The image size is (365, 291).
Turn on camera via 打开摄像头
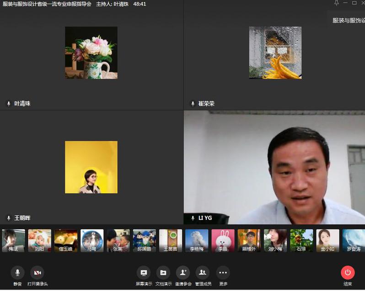37,273
